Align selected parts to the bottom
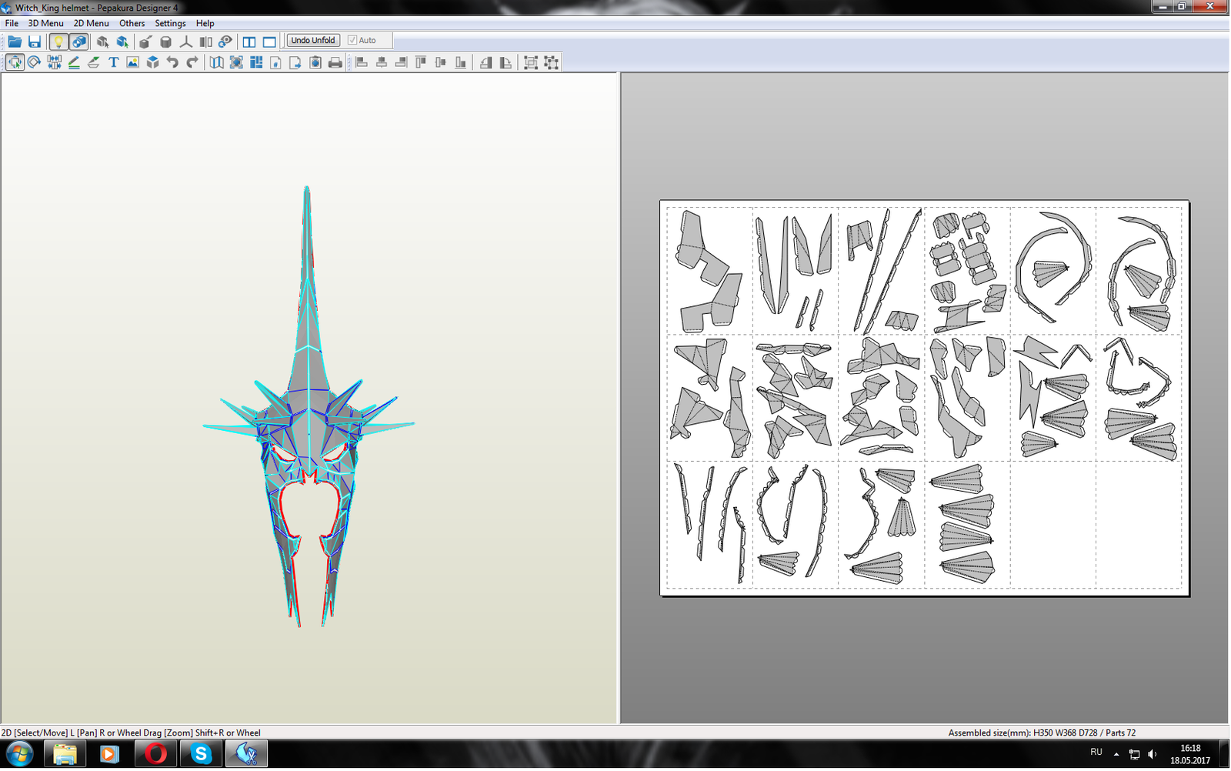 pyautogui.click(x=460, y=62)
